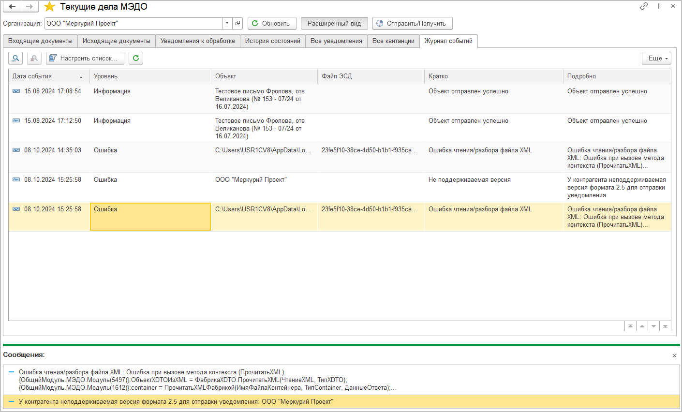The image size is (682, 412).
Task: Add page to favorites with star icon
Action: click(x=49, y=7)
